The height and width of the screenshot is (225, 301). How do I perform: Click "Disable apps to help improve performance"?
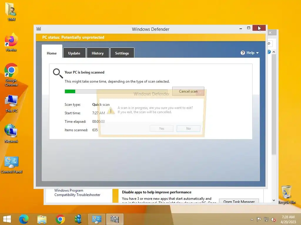click(x=157, y=192)
